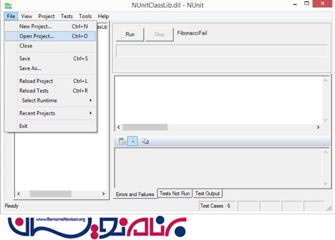
Task: Click down arrow of stack trace scrollbar
Action: point(325,184)
